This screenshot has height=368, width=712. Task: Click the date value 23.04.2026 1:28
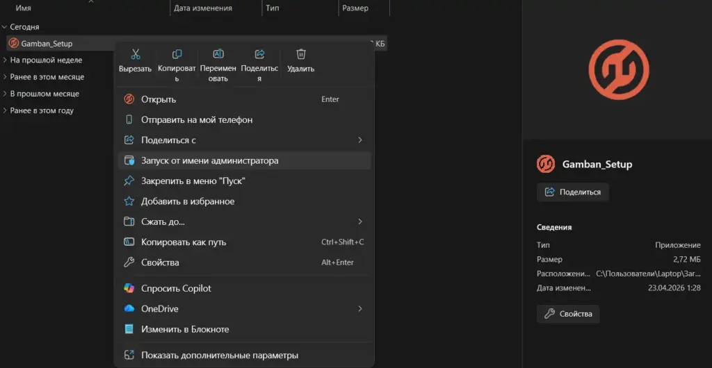(x=674, y=287)
